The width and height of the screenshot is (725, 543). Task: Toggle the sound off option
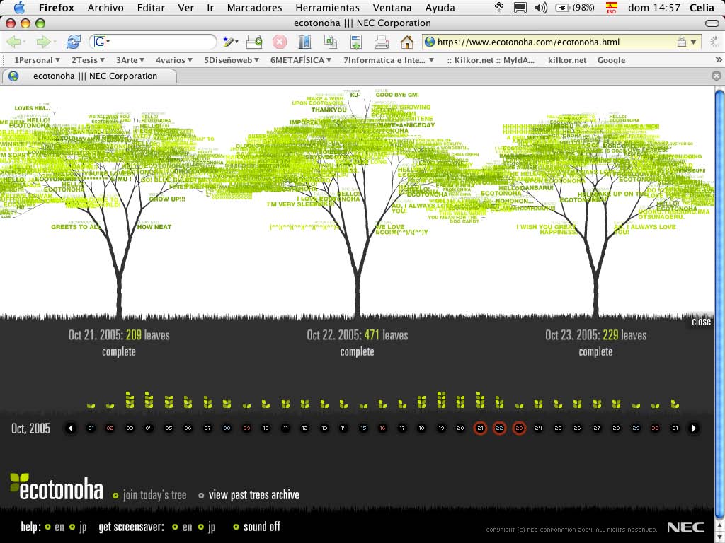click(x=261, y=527)
